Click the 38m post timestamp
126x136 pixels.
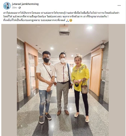tap(14, 8)
